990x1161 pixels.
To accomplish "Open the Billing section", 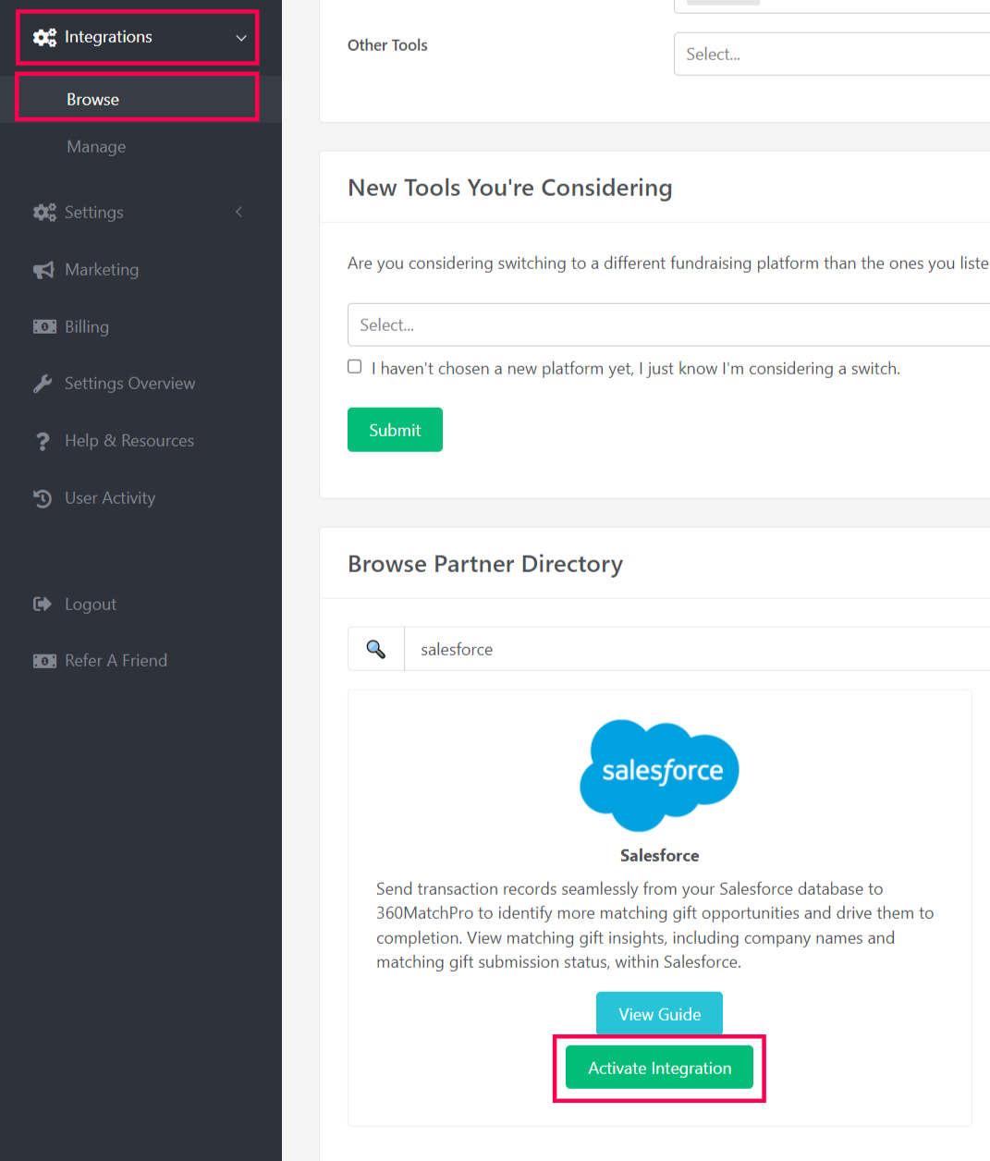I will click(x=87, y=327).
